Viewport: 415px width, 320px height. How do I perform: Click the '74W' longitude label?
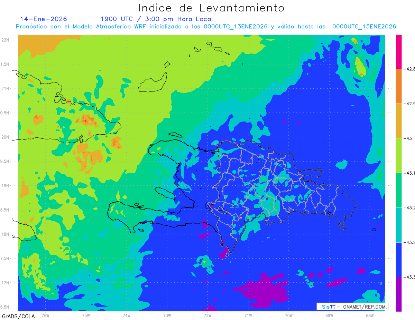pyautogui.click(x=126, y=315)
